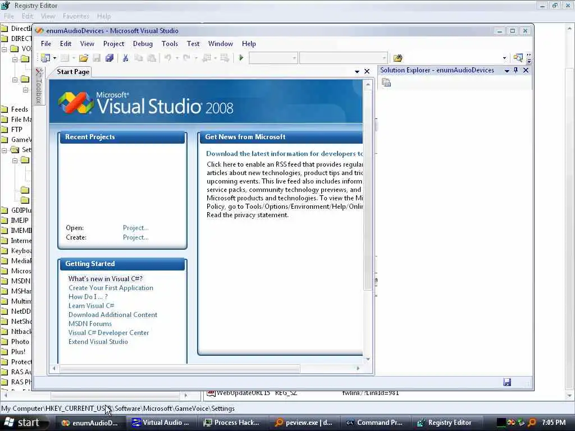Click the Open File folder icon

point(83,58)
